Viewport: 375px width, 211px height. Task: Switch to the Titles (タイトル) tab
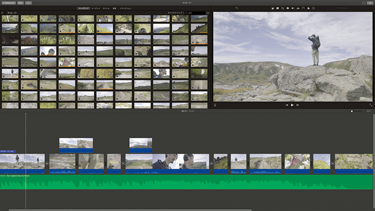point(106,8)
